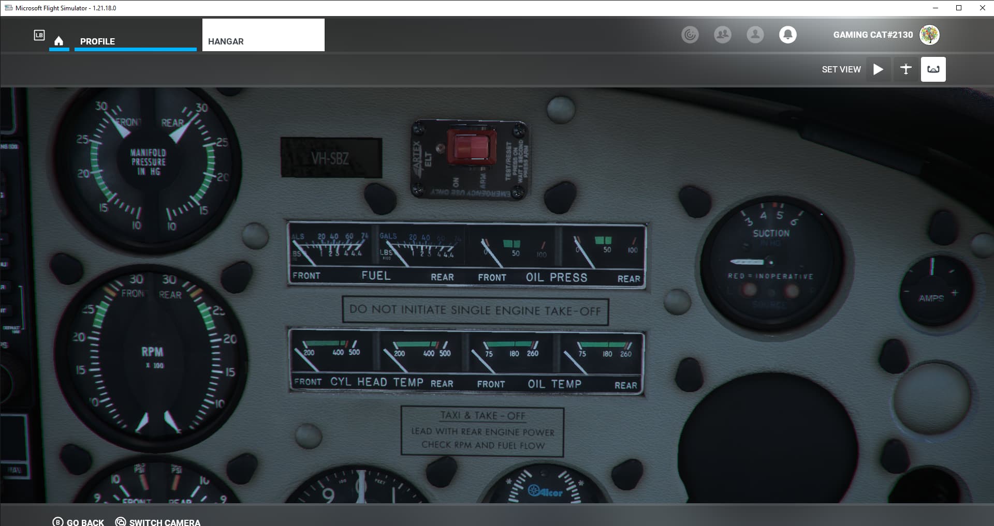Click the VH-SBZ registration placard
Screen dimensions: 994x526
coord(331,158)
